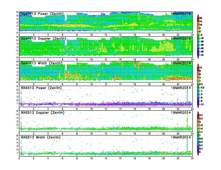The image size is (221, 170).
Task: Select the 19MAR2014 date in RASS13 Width panel
Action: click(181, 137)
